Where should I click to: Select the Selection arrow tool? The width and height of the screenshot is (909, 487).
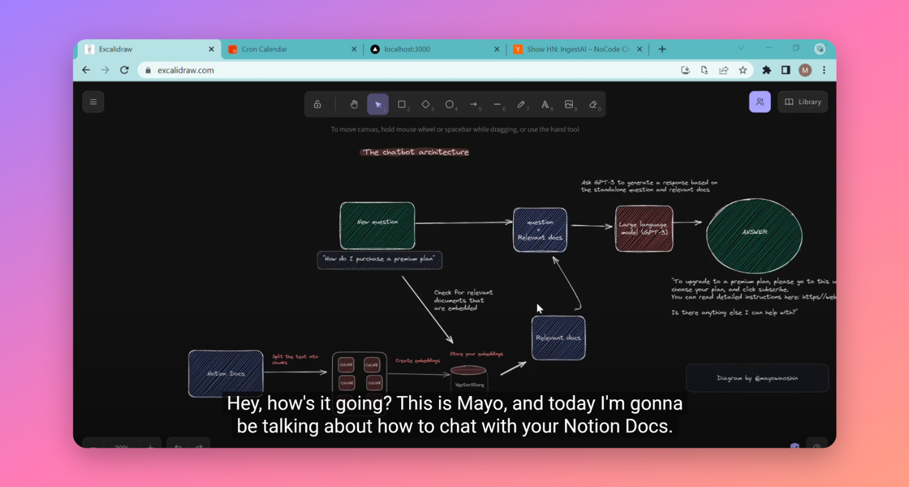click(378, 104)
